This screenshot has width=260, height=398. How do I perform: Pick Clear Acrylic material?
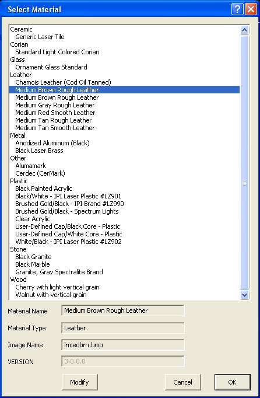tap(33, 219)
